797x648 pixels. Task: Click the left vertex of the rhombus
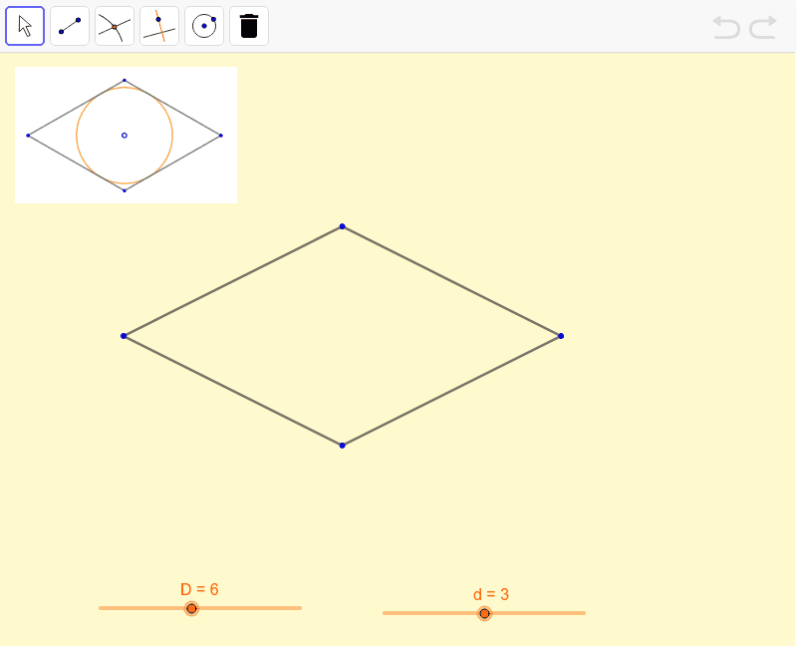[x=124, y=336]
